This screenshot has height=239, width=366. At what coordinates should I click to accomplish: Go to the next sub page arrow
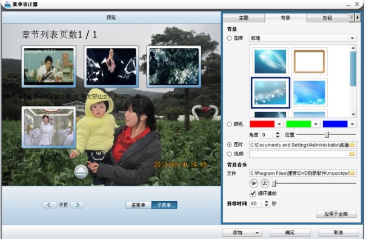tap(78, 205)
